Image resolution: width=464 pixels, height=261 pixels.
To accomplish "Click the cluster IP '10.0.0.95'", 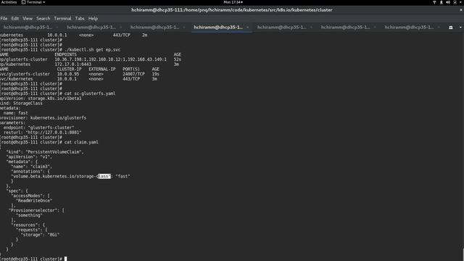I will (x=68, y=74).
